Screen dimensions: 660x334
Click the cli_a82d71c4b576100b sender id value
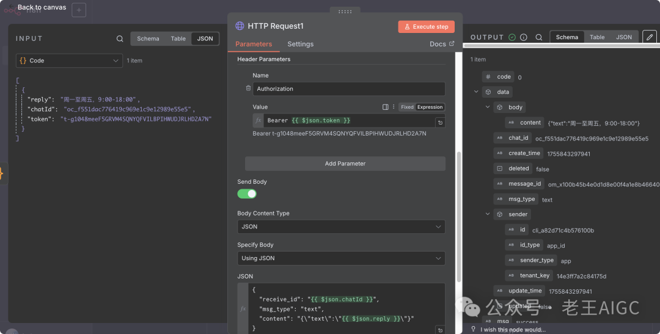pos(563,231)
